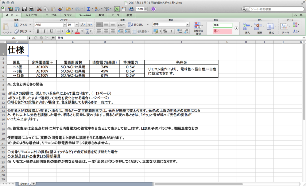Click the Print icon in toolbar
This screenshot has height=186, width=306.
[x=31, y=9]
